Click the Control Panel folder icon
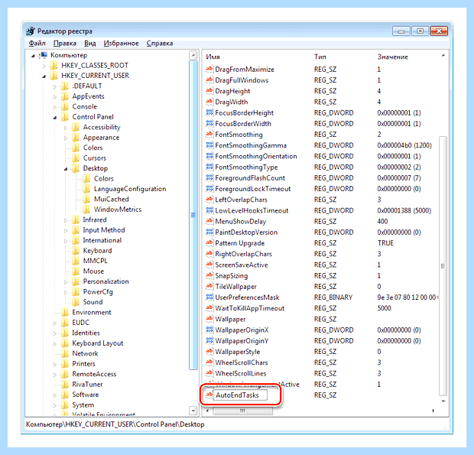This screenshot has height=455, width=474. tap(65, 117)
